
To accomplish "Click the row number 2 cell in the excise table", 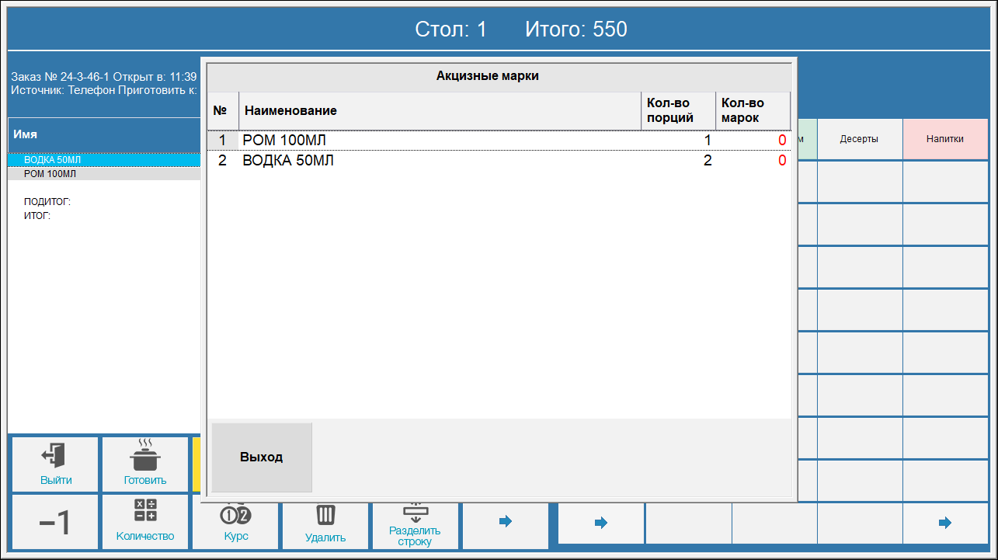I will coord(222,161).
